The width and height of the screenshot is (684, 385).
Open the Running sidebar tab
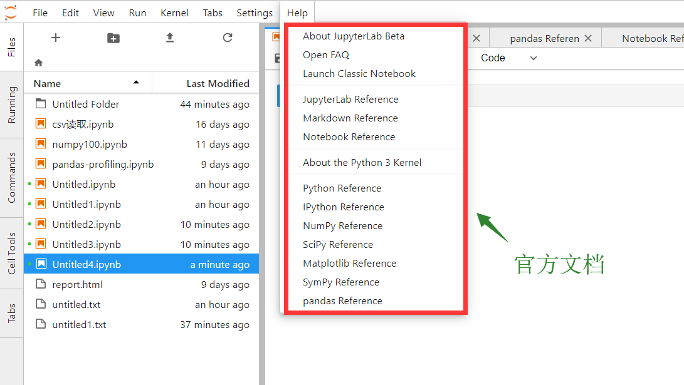click(x=12, y=105)
